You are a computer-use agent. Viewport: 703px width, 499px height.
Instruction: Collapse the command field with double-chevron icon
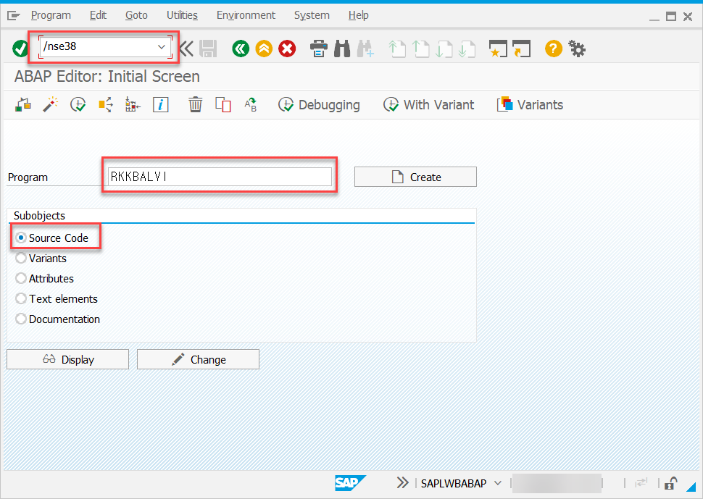(186, 49)
